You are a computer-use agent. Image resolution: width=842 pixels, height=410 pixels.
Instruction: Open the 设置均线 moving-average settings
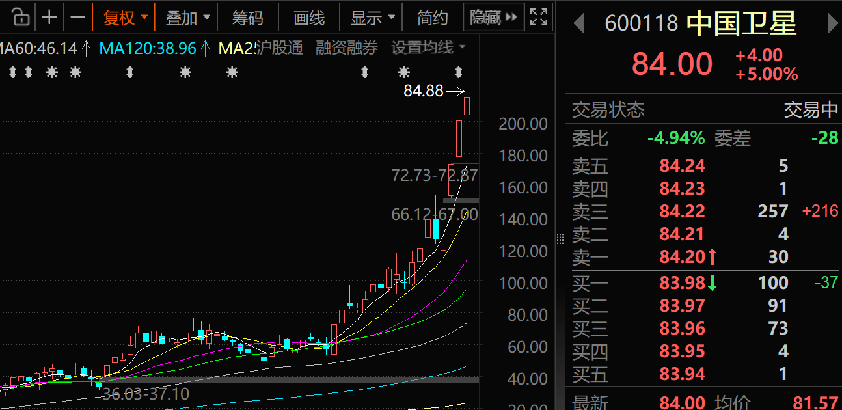tap(428, 48)
